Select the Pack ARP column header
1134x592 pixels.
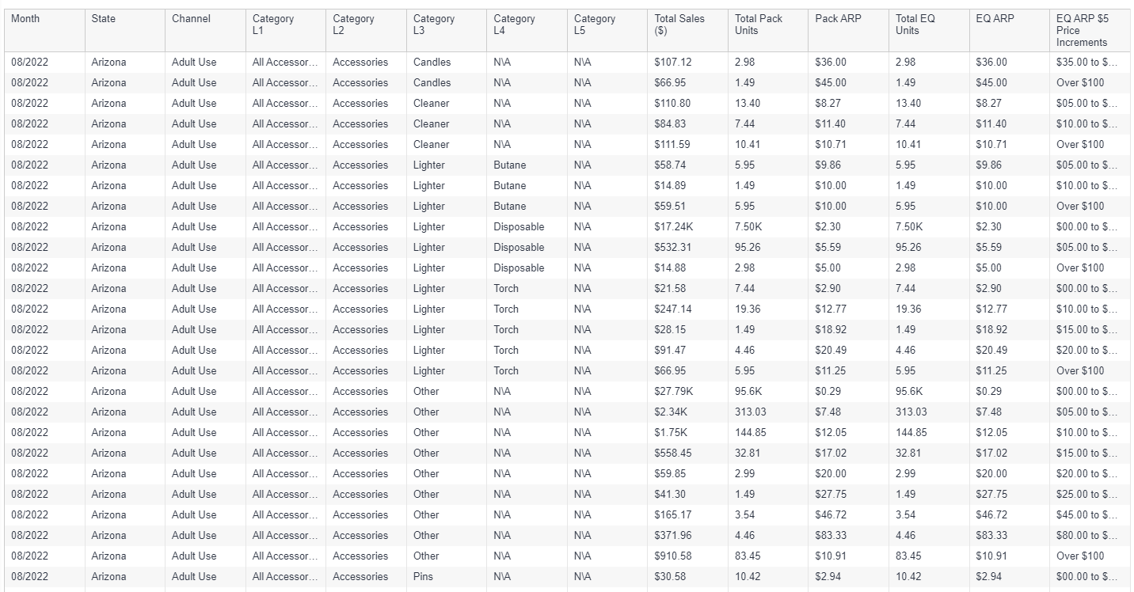point(838,19)
